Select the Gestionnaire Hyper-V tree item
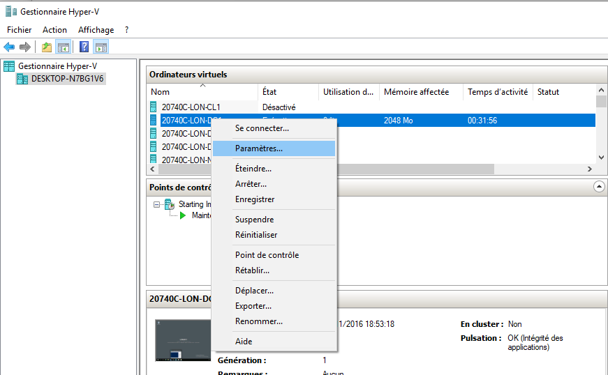Image resolution: width=608 pixels, height=375 pixels. click(x=57, y=66)
